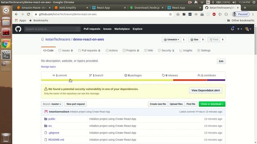Click the browser back arrow
This screenshot has width=257, height=144.
pyautogui.click(x=16, y=14)
